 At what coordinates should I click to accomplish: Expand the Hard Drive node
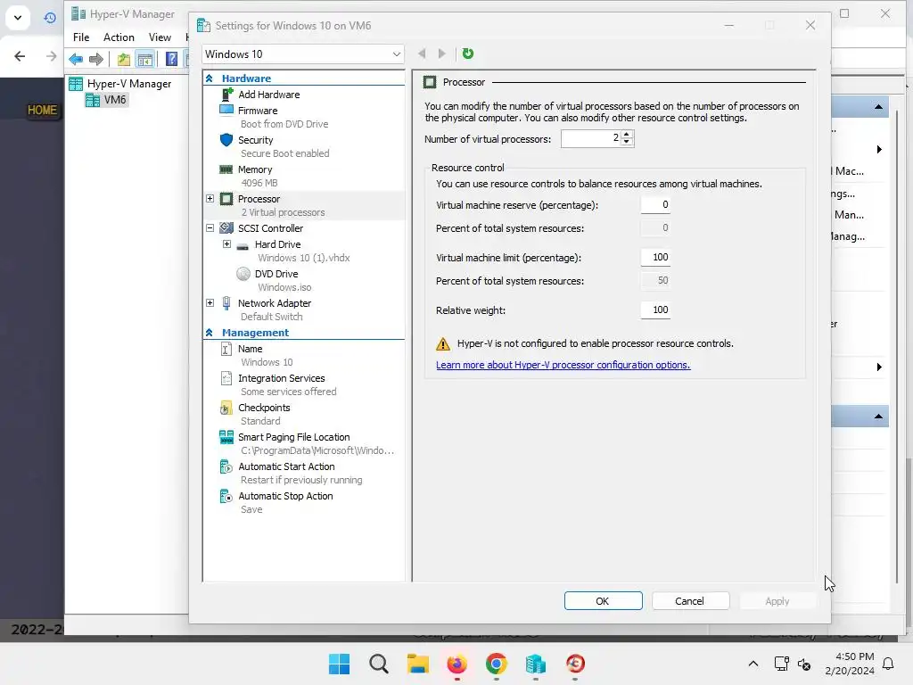pos(227,244)
